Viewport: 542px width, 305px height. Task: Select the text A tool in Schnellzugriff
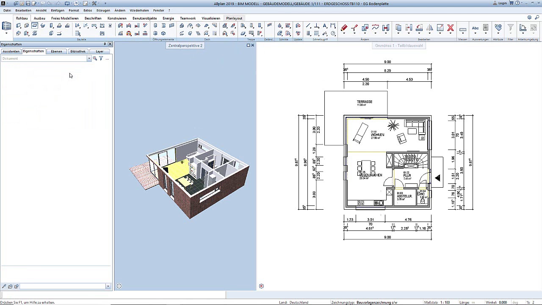tap(325, 26)
